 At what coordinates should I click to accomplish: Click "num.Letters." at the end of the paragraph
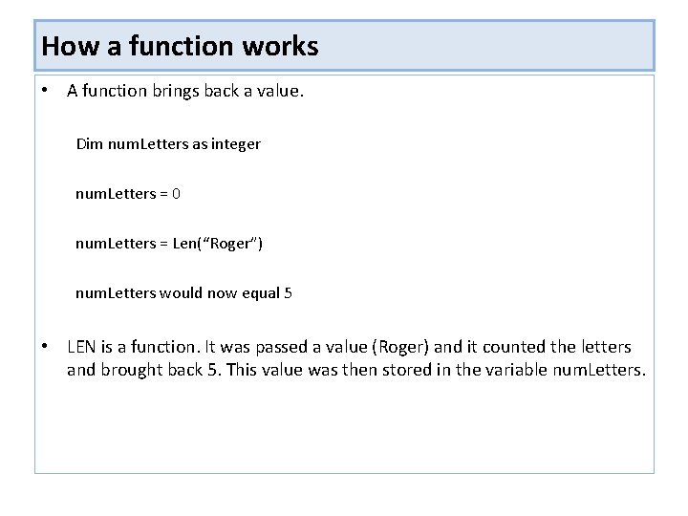[x=599, y=370]
